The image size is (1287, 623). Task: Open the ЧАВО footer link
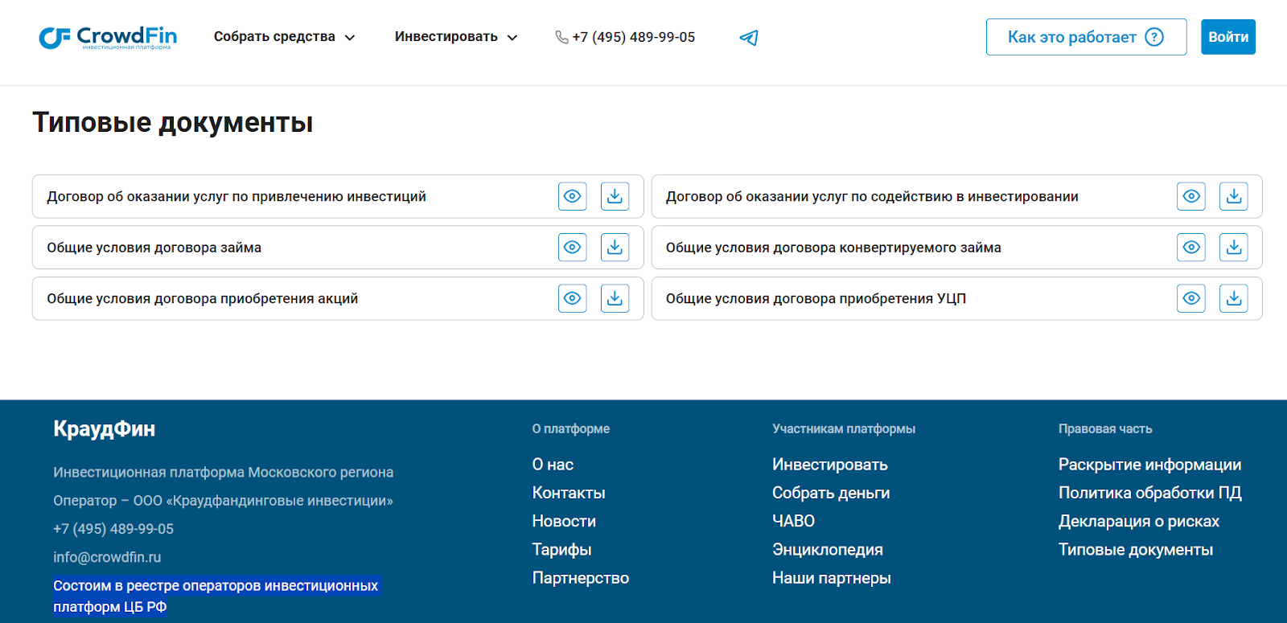pos(793,521)
